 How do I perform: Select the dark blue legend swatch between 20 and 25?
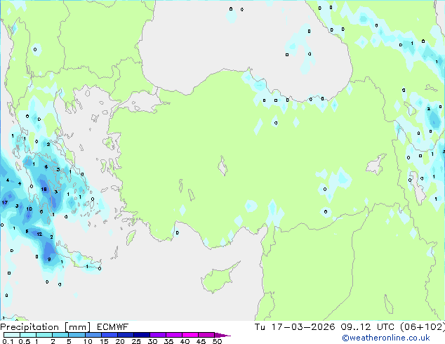click(x=126, y=335)
